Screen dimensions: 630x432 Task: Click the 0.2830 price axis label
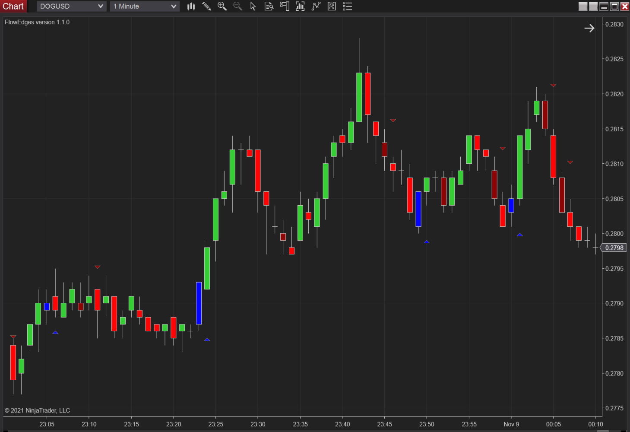point(614,24)
